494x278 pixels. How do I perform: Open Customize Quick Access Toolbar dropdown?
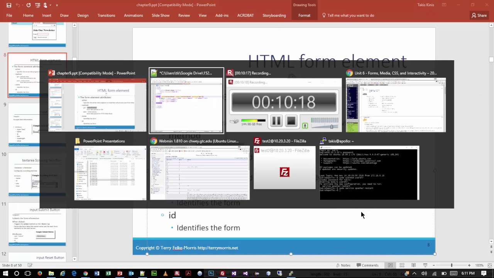point(57,5)
